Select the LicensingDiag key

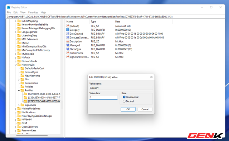coord(29,36)
